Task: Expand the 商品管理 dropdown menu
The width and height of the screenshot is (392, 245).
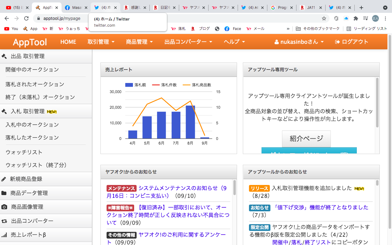Action: pyautogui.click(x=139, y=42)
